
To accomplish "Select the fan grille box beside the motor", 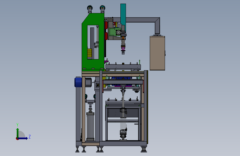I will 97,86.
